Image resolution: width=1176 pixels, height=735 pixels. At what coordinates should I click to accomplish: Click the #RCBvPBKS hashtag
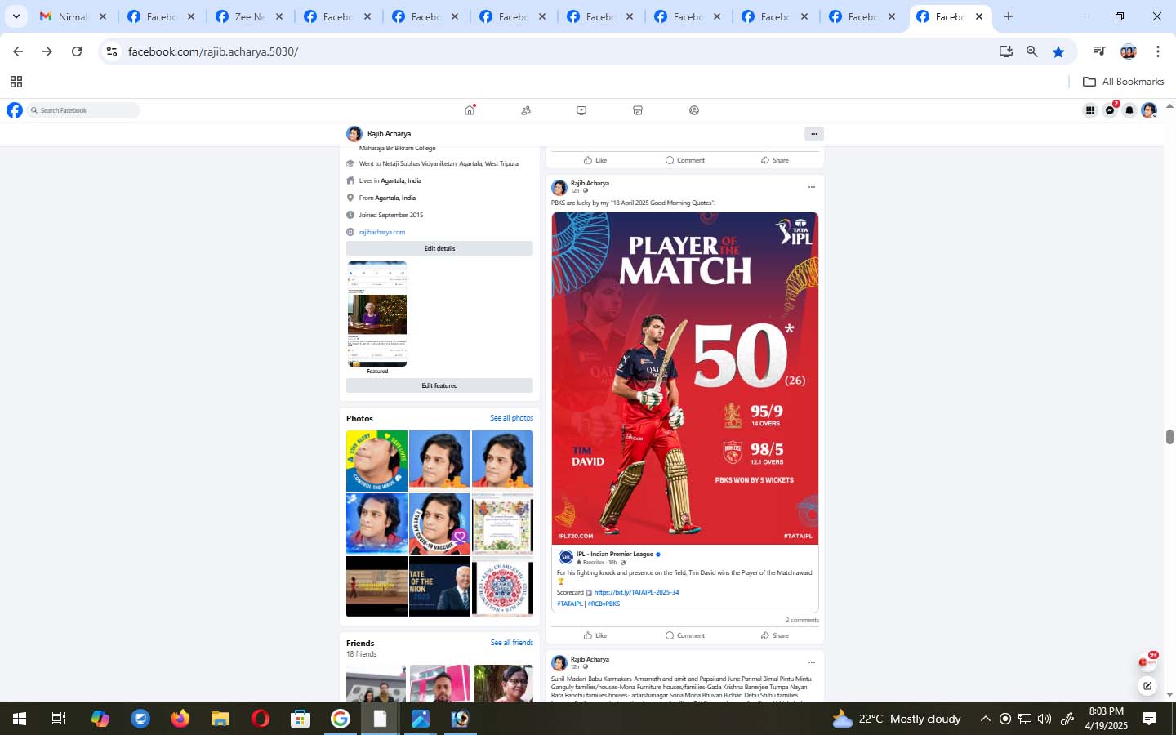point(604,604)
